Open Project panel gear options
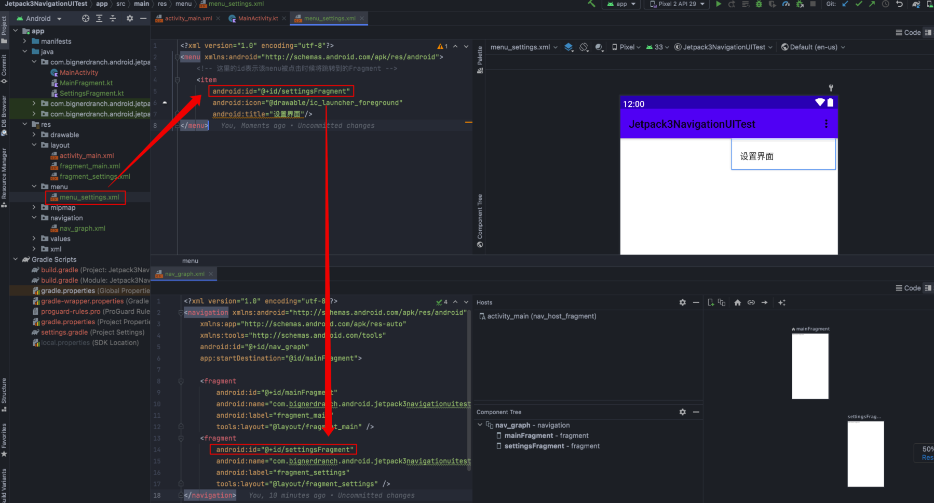 coord(130,18)
